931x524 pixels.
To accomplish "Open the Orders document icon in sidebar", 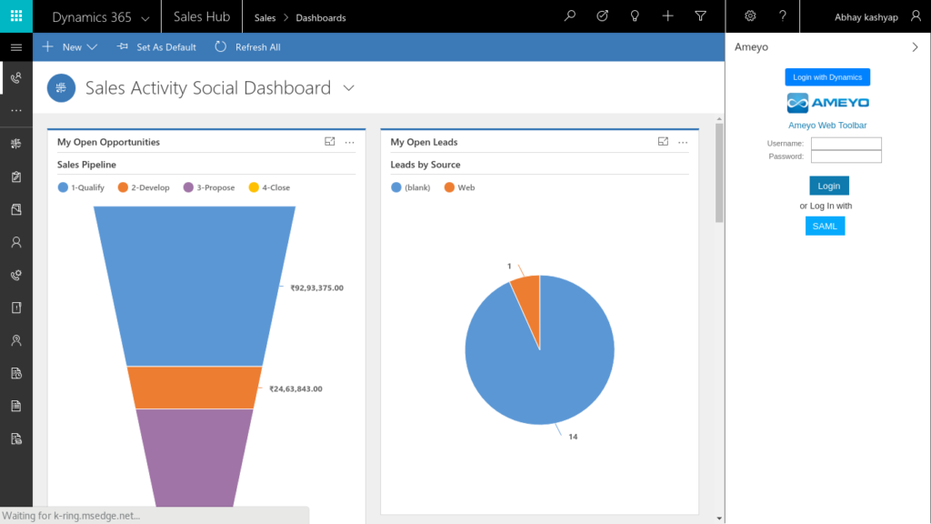I will click(x=16, y=406).
